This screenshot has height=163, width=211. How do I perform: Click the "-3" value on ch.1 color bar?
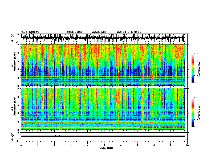point(197,54)
